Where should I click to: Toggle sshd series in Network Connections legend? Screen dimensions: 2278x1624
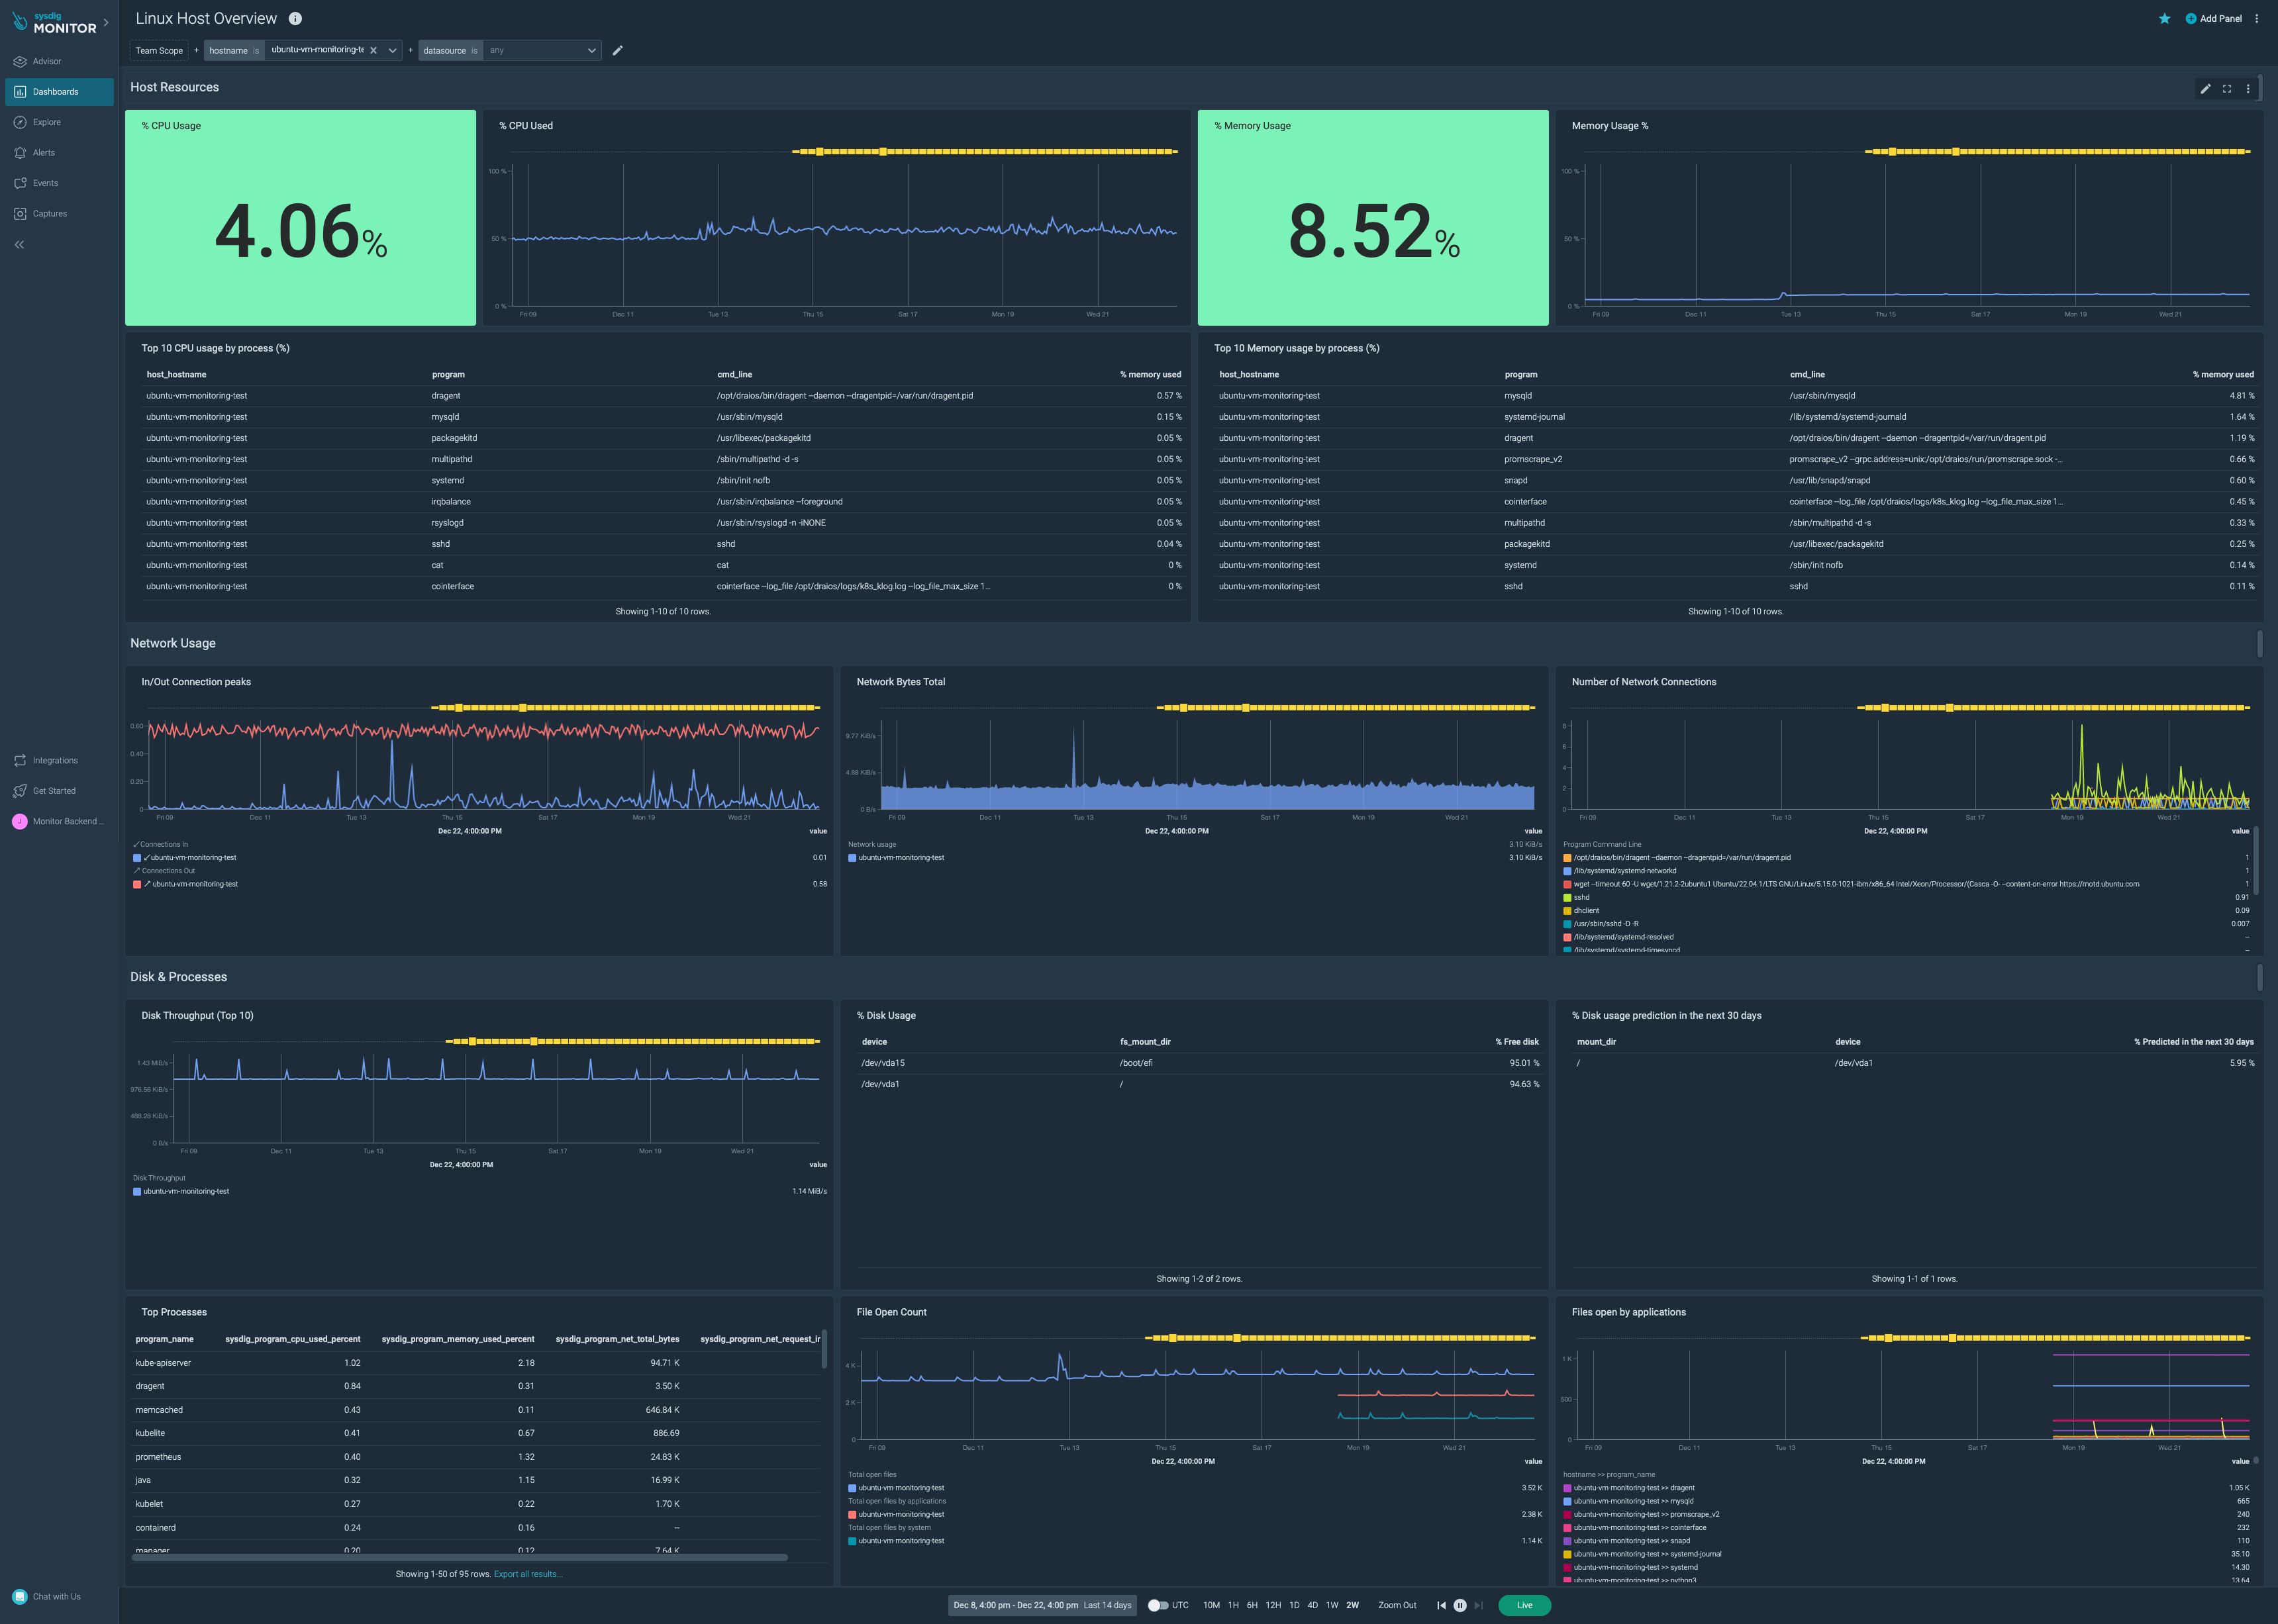(1581, 897)
